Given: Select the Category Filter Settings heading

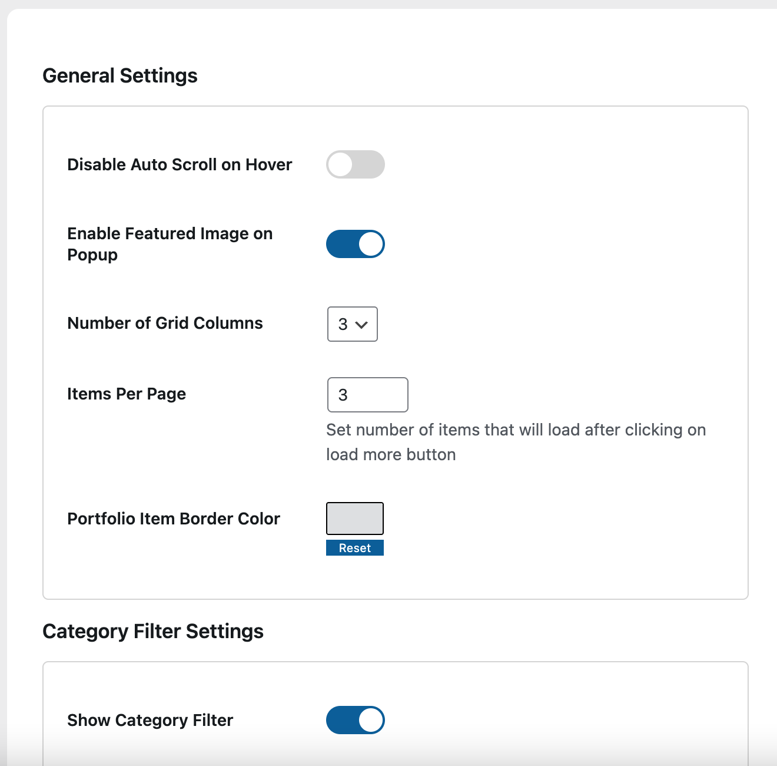Looking at the screenshot, I should tap(153, 631).
